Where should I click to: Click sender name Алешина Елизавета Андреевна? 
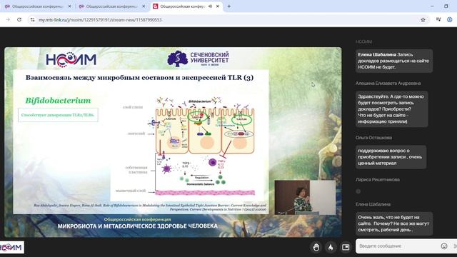point(388,84)
